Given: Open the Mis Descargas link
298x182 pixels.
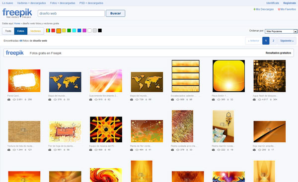Looking at the screenshot, I should coord(265,9).
